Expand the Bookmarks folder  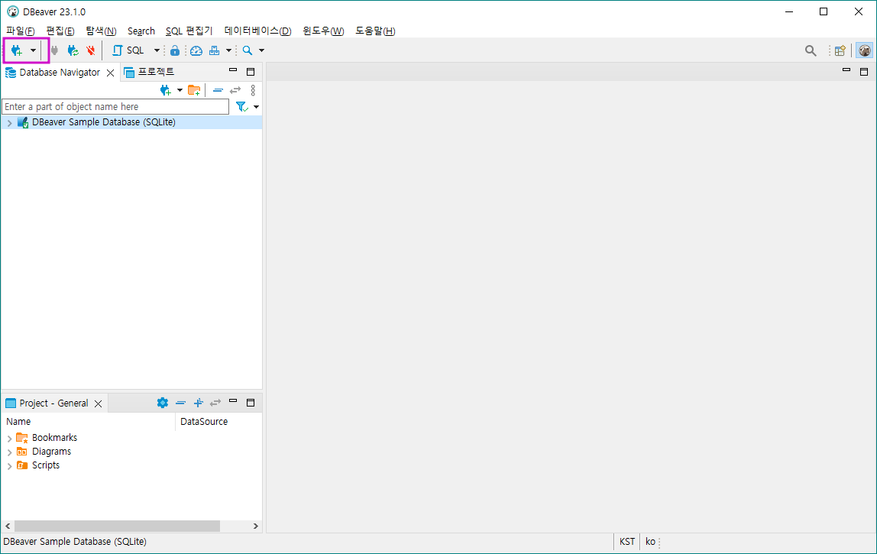coord(9,438)
